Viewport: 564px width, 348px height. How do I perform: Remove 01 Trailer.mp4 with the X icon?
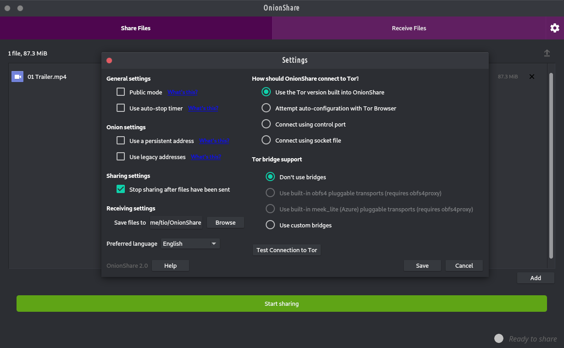[532, 77]
